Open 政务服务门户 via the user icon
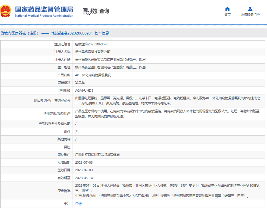 pyautogui.click(x=250, y=9)
